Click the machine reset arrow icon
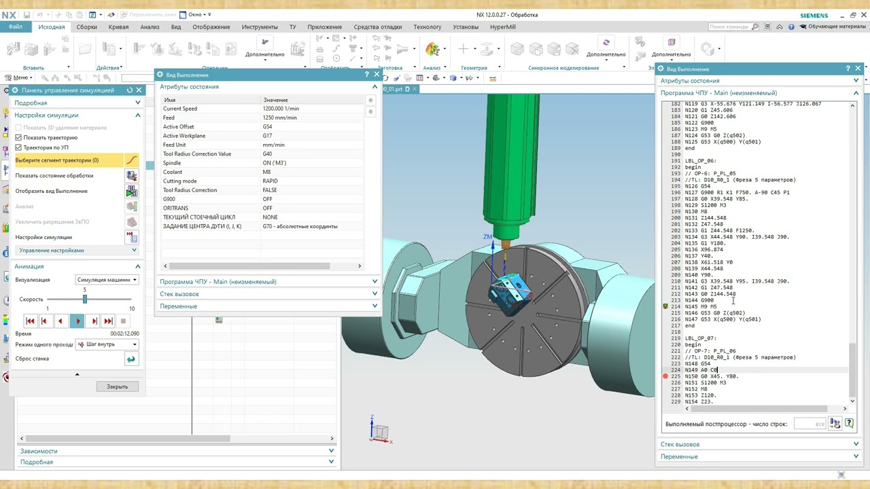This screenshot has height=489, width=870. (x=130, y=359)
